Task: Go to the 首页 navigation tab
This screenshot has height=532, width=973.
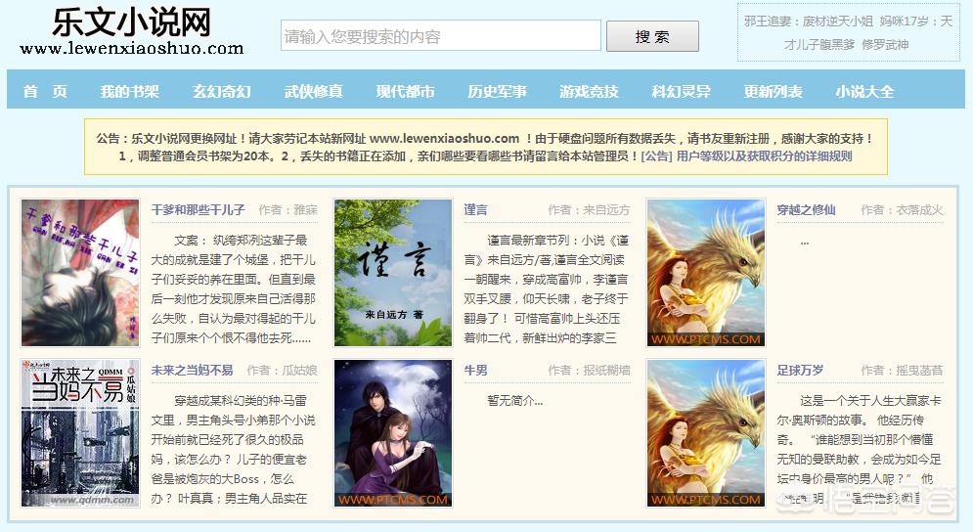Action: [45, 92]
